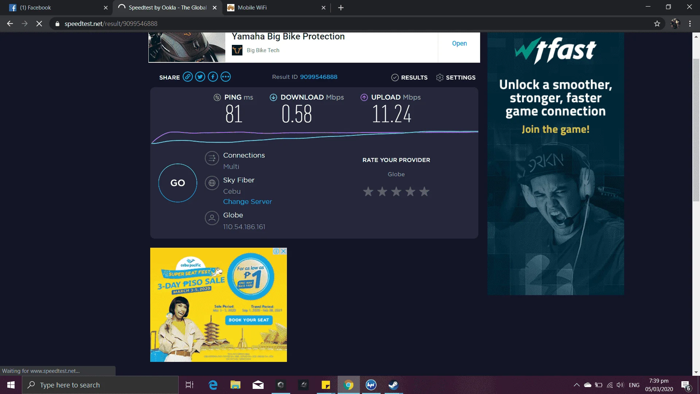Open File Explorer from taskbar
Image resolution: width=700 pixels, height=394 pixels.
coord(236,385)
